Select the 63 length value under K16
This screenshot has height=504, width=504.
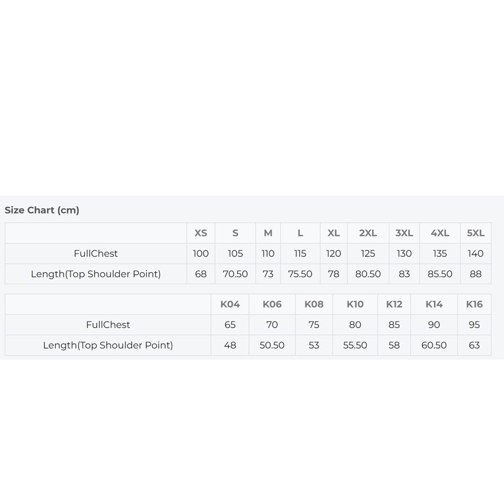pyautogui.click(x=474, y=345)
